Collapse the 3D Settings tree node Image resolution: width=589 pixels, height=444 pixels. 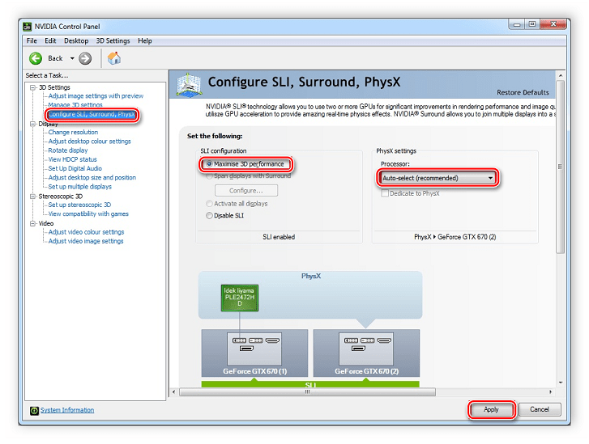(x=33, y=87)
